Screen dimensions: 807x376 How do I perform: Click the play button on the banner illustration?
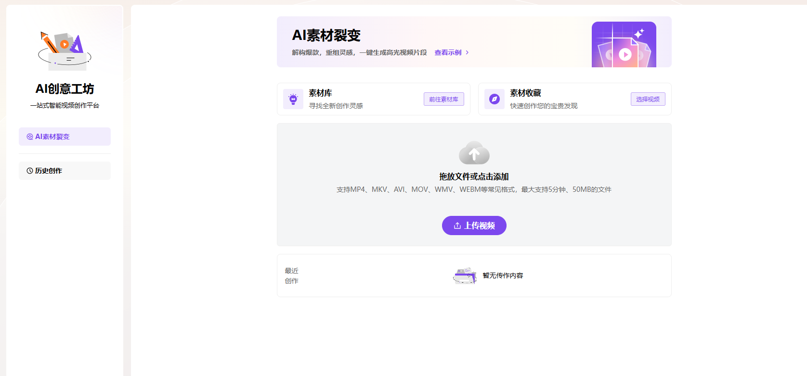625,54
